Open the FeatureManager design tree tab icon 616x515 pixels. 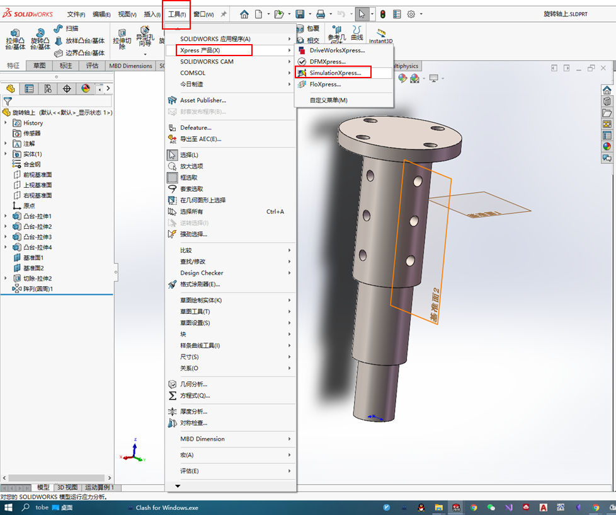pyautogui.click(x=10, y=89)
